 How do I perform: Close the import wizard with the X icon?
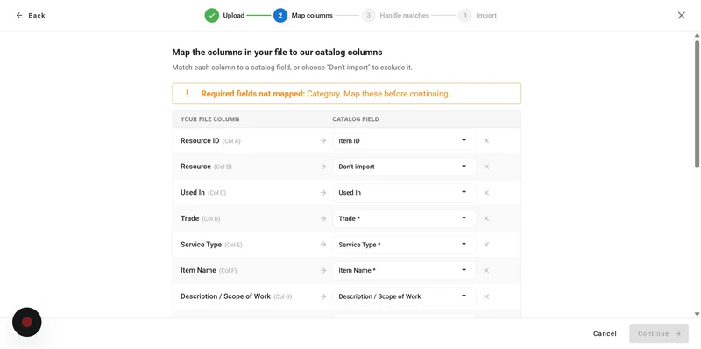click(682, 15)
